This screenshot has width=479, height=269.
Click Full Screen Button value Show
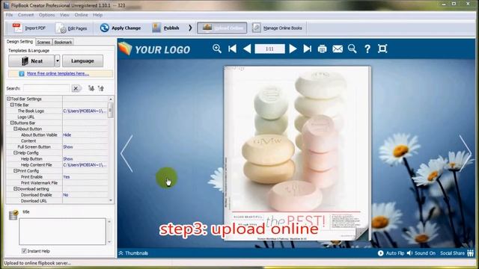pyautogui.click(x=68, y=146)
